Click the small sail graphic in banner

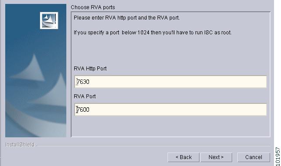coord(30,69)
